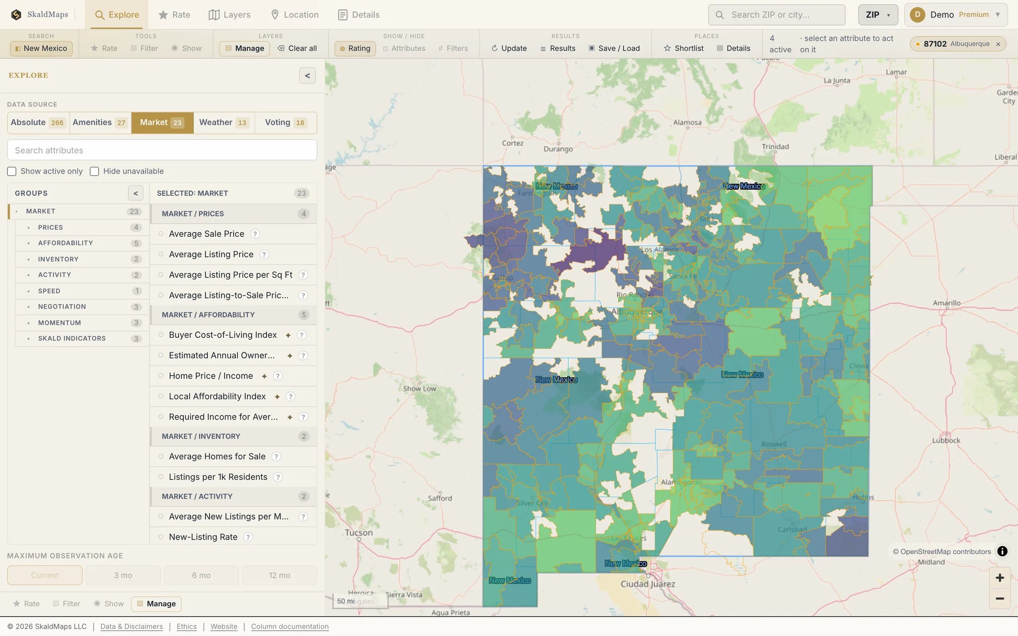Open Save / Load in toolbar
Screen dimensions: 1018x636
click(x=614, y=49)
